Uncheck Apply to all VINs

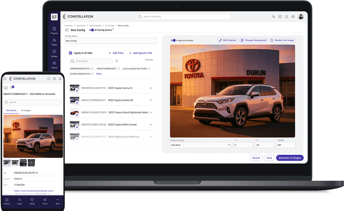(x=71, y=53)
